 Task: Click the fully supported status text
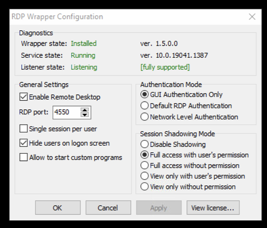165,67
